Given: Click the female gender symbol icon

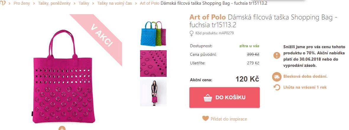Looking at the screenshot, I should click(x=191, y=33).
